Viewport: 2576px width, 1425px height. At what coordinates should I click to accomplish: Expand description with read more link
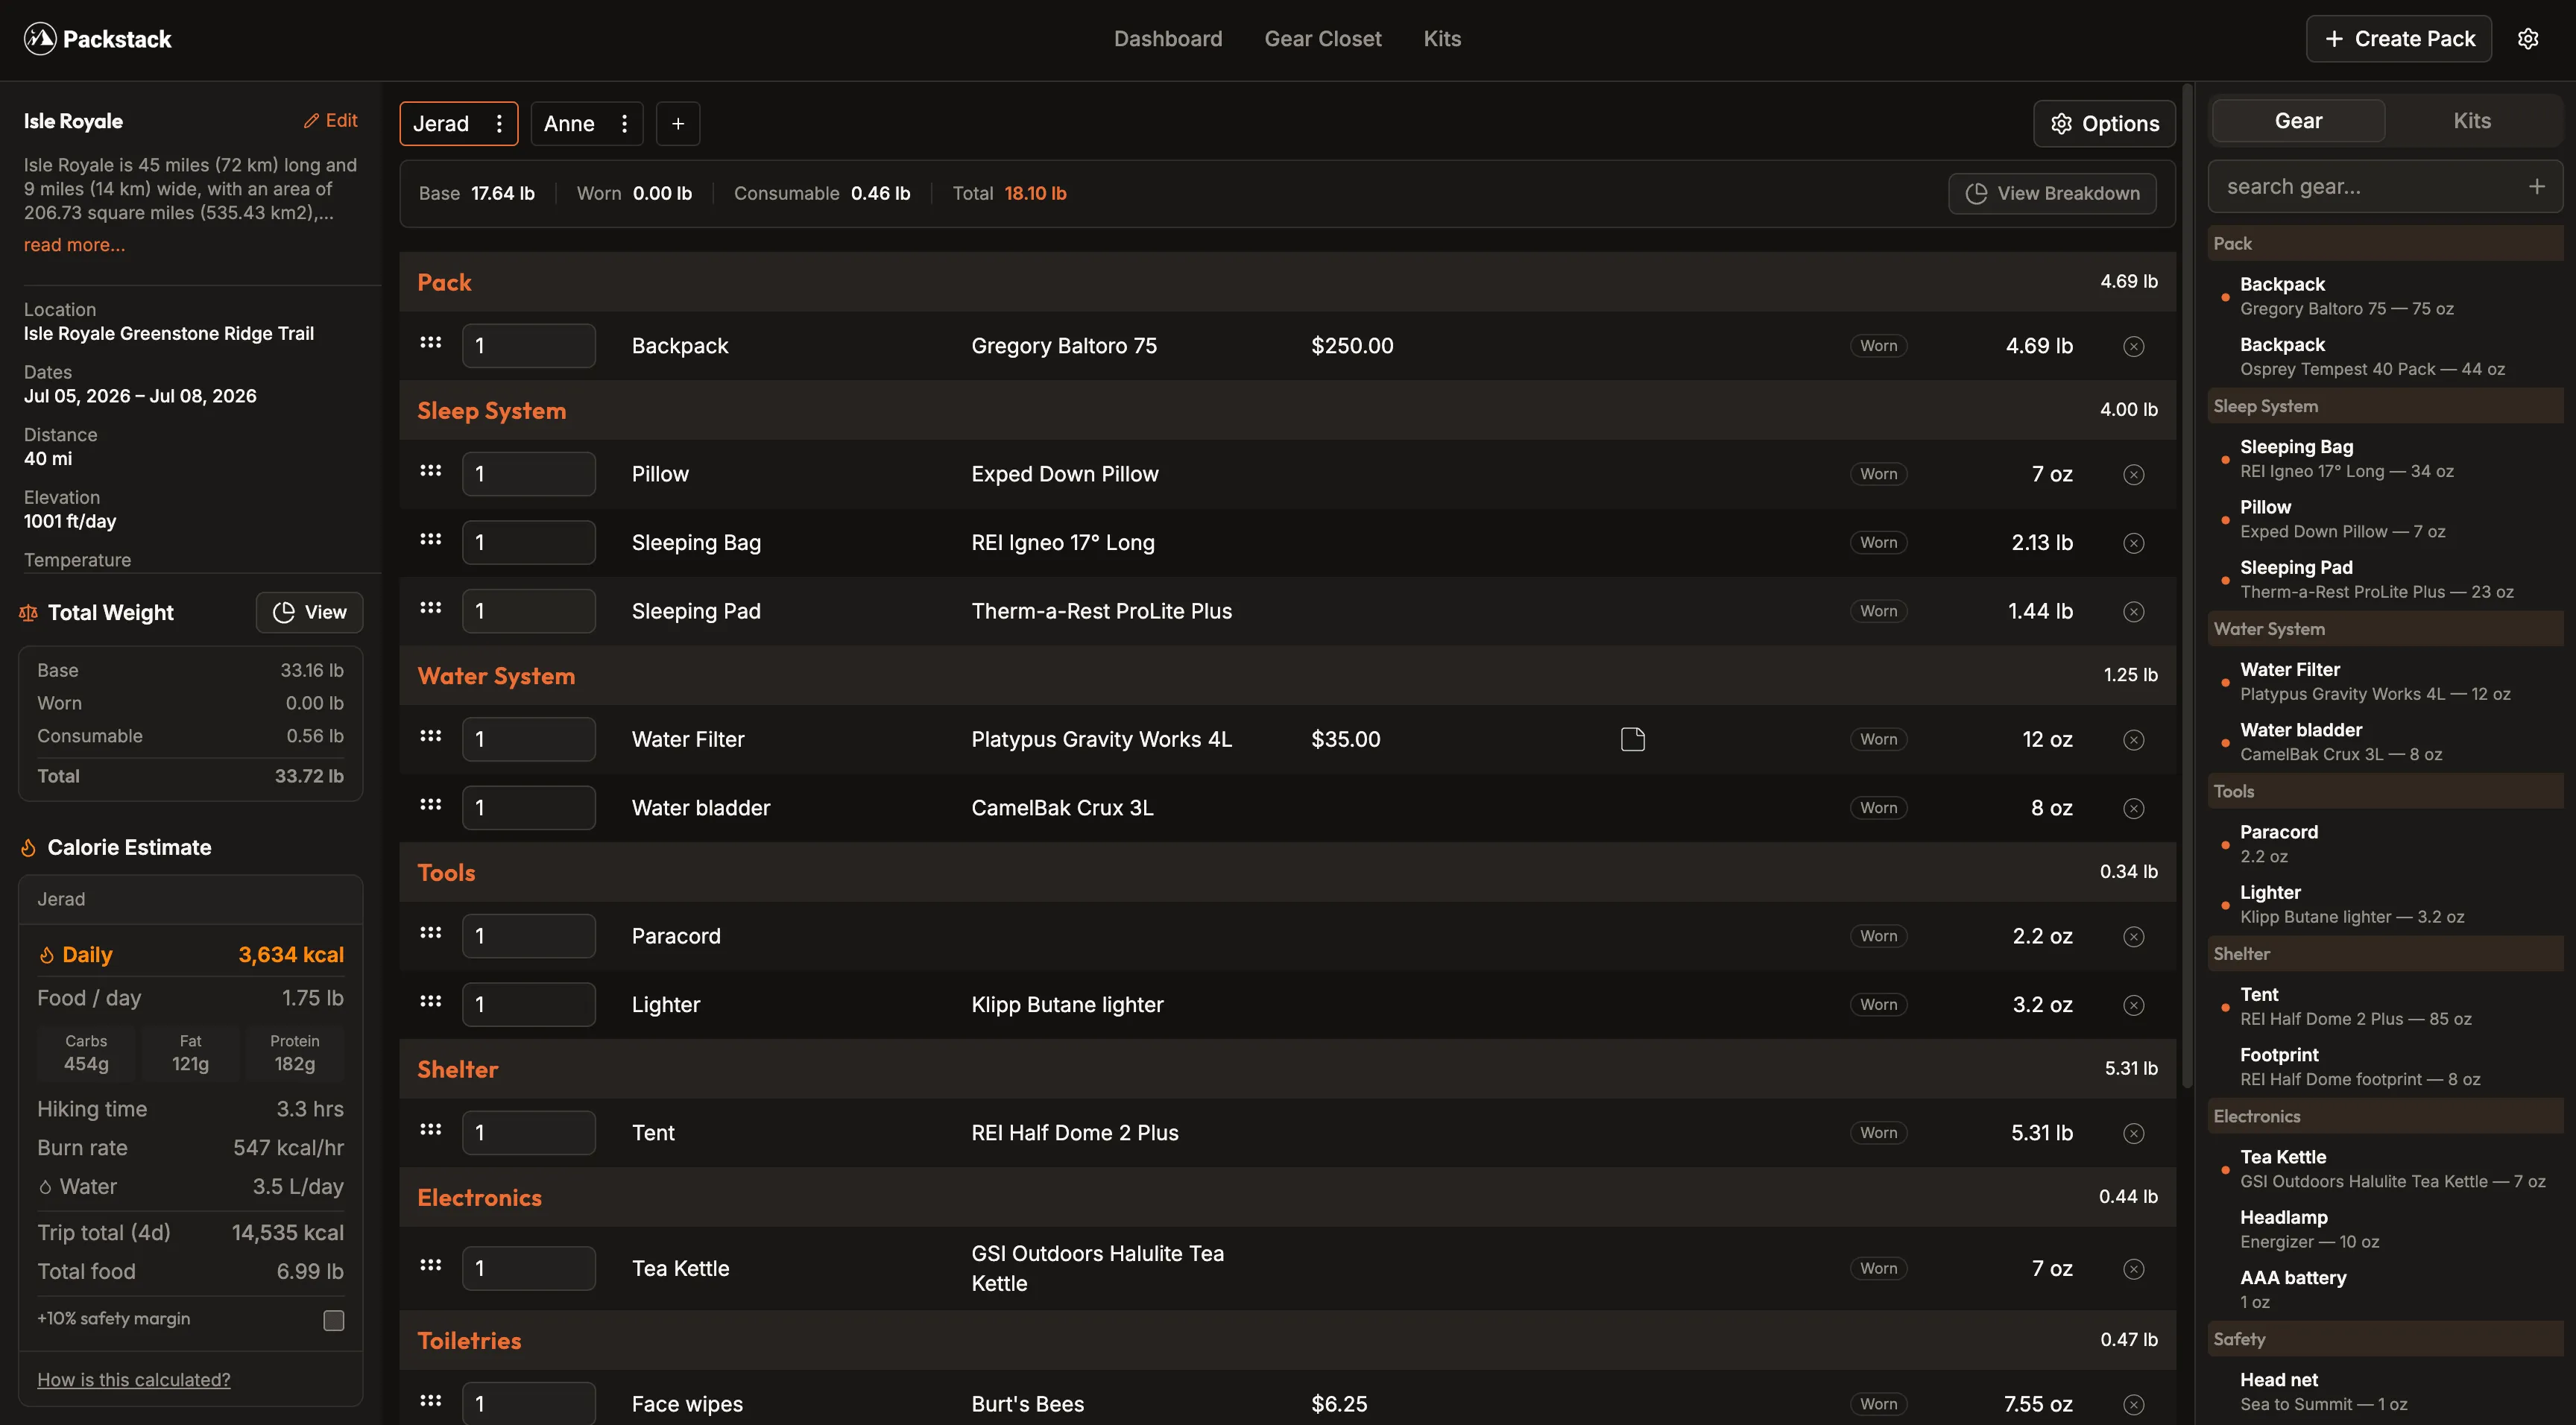74,245
